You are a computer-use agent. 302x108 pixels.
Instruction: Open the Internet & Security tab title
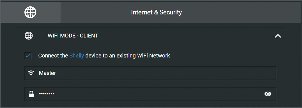[x=156, y=12]
